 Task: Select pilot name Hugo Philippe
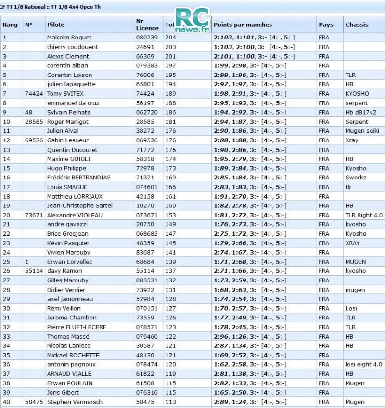[66, 168]
